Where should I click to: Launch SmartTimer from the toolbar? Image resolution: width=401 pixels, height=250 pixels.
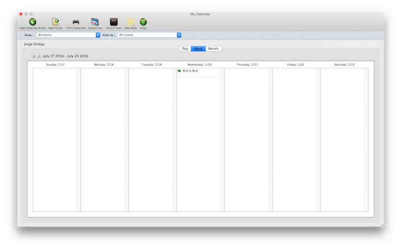[x=113, y=22]
